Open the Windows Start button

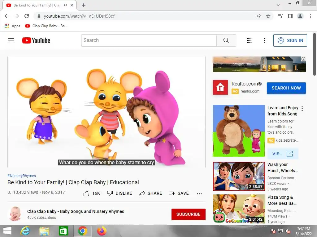7,231
